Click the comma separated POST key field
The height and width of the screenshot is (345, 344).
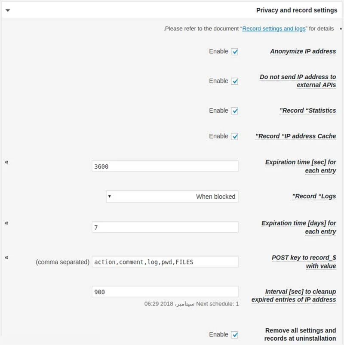[166, 261]
